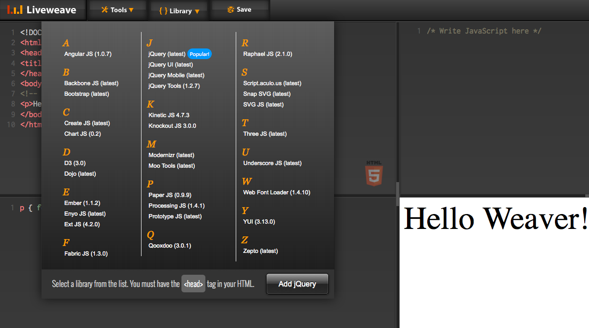This screenshot has height=328, width=589.
Task: Pick Modernizr (latest) library
Action: (x=171, y=155)
